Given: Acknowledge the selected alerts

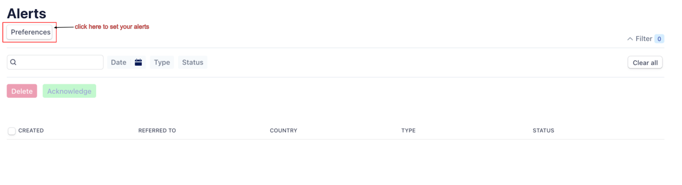Looking at the screenshot, I should 69,91.
